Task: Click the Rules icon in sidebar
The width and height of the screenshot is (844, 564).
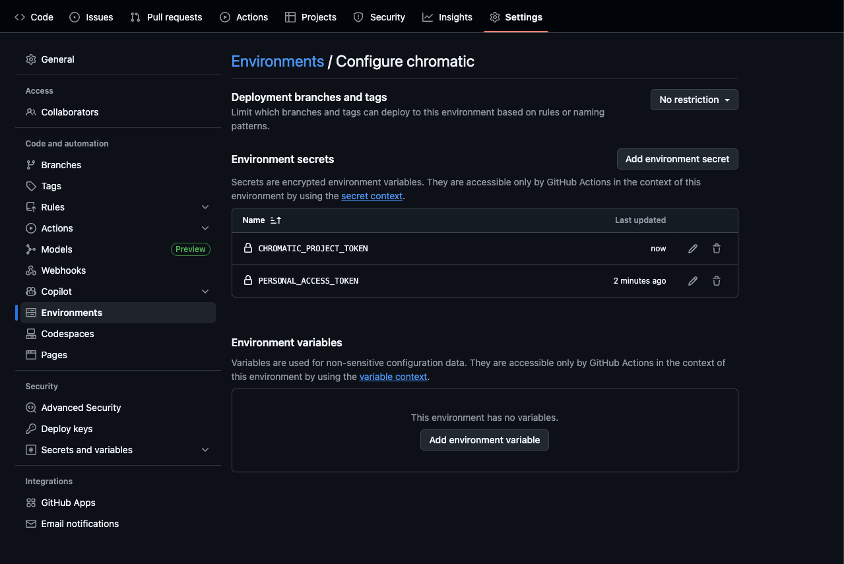Action: [x=31, y=207]
